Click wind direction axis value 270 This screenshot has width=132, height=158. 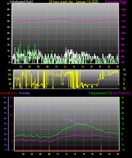coord(9,75)
